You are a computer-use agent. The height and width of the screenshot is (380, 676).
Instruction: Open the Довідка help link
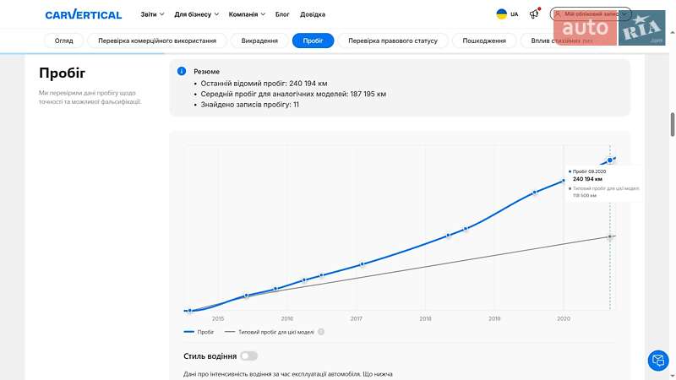coord(312,14)
